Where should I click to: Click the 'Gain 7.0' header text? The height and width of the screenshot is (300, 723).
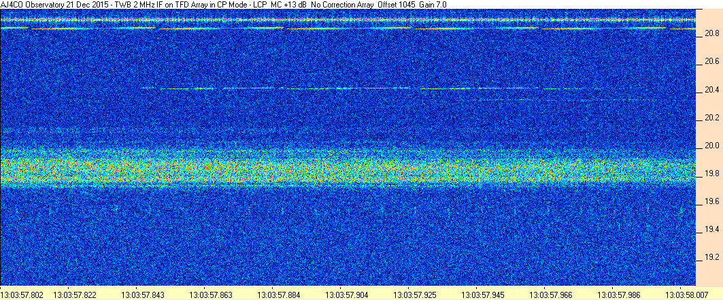coord(432,4)
